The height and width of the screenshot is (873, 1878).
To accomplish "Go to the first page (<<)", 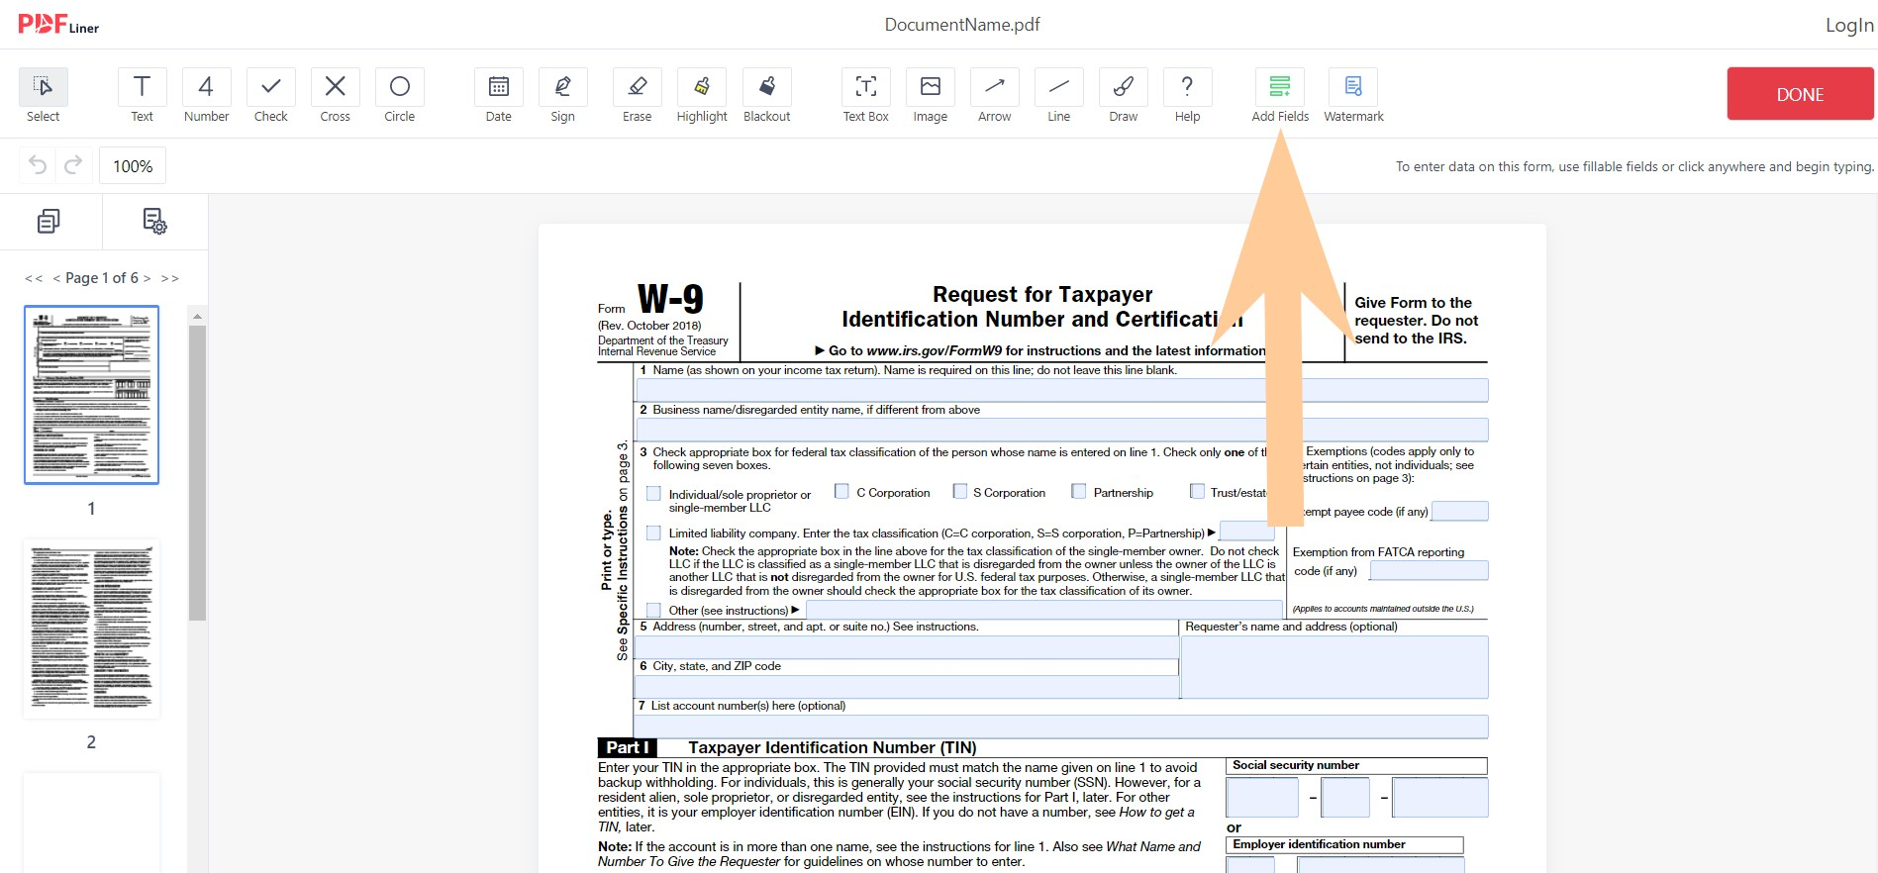I will pos(34,278).
